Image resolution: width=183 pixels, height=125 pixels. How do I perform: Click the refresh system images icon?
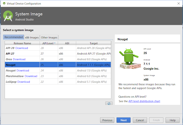(x=109, y=103)
